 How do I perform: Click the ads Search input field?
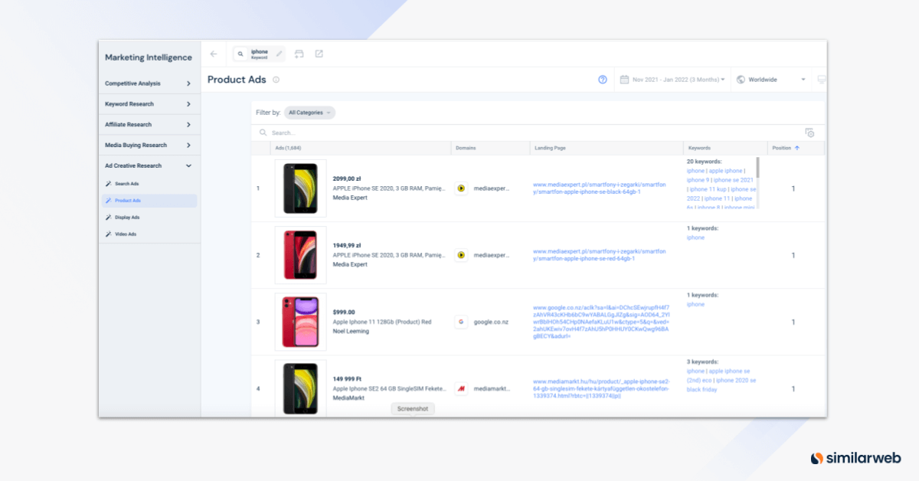click(x=528, y=133)
